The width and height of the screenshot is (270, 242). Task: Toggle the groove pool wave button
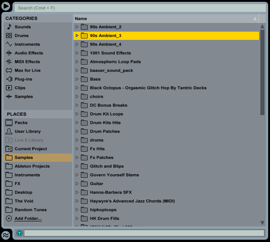[x=6, y=235]
